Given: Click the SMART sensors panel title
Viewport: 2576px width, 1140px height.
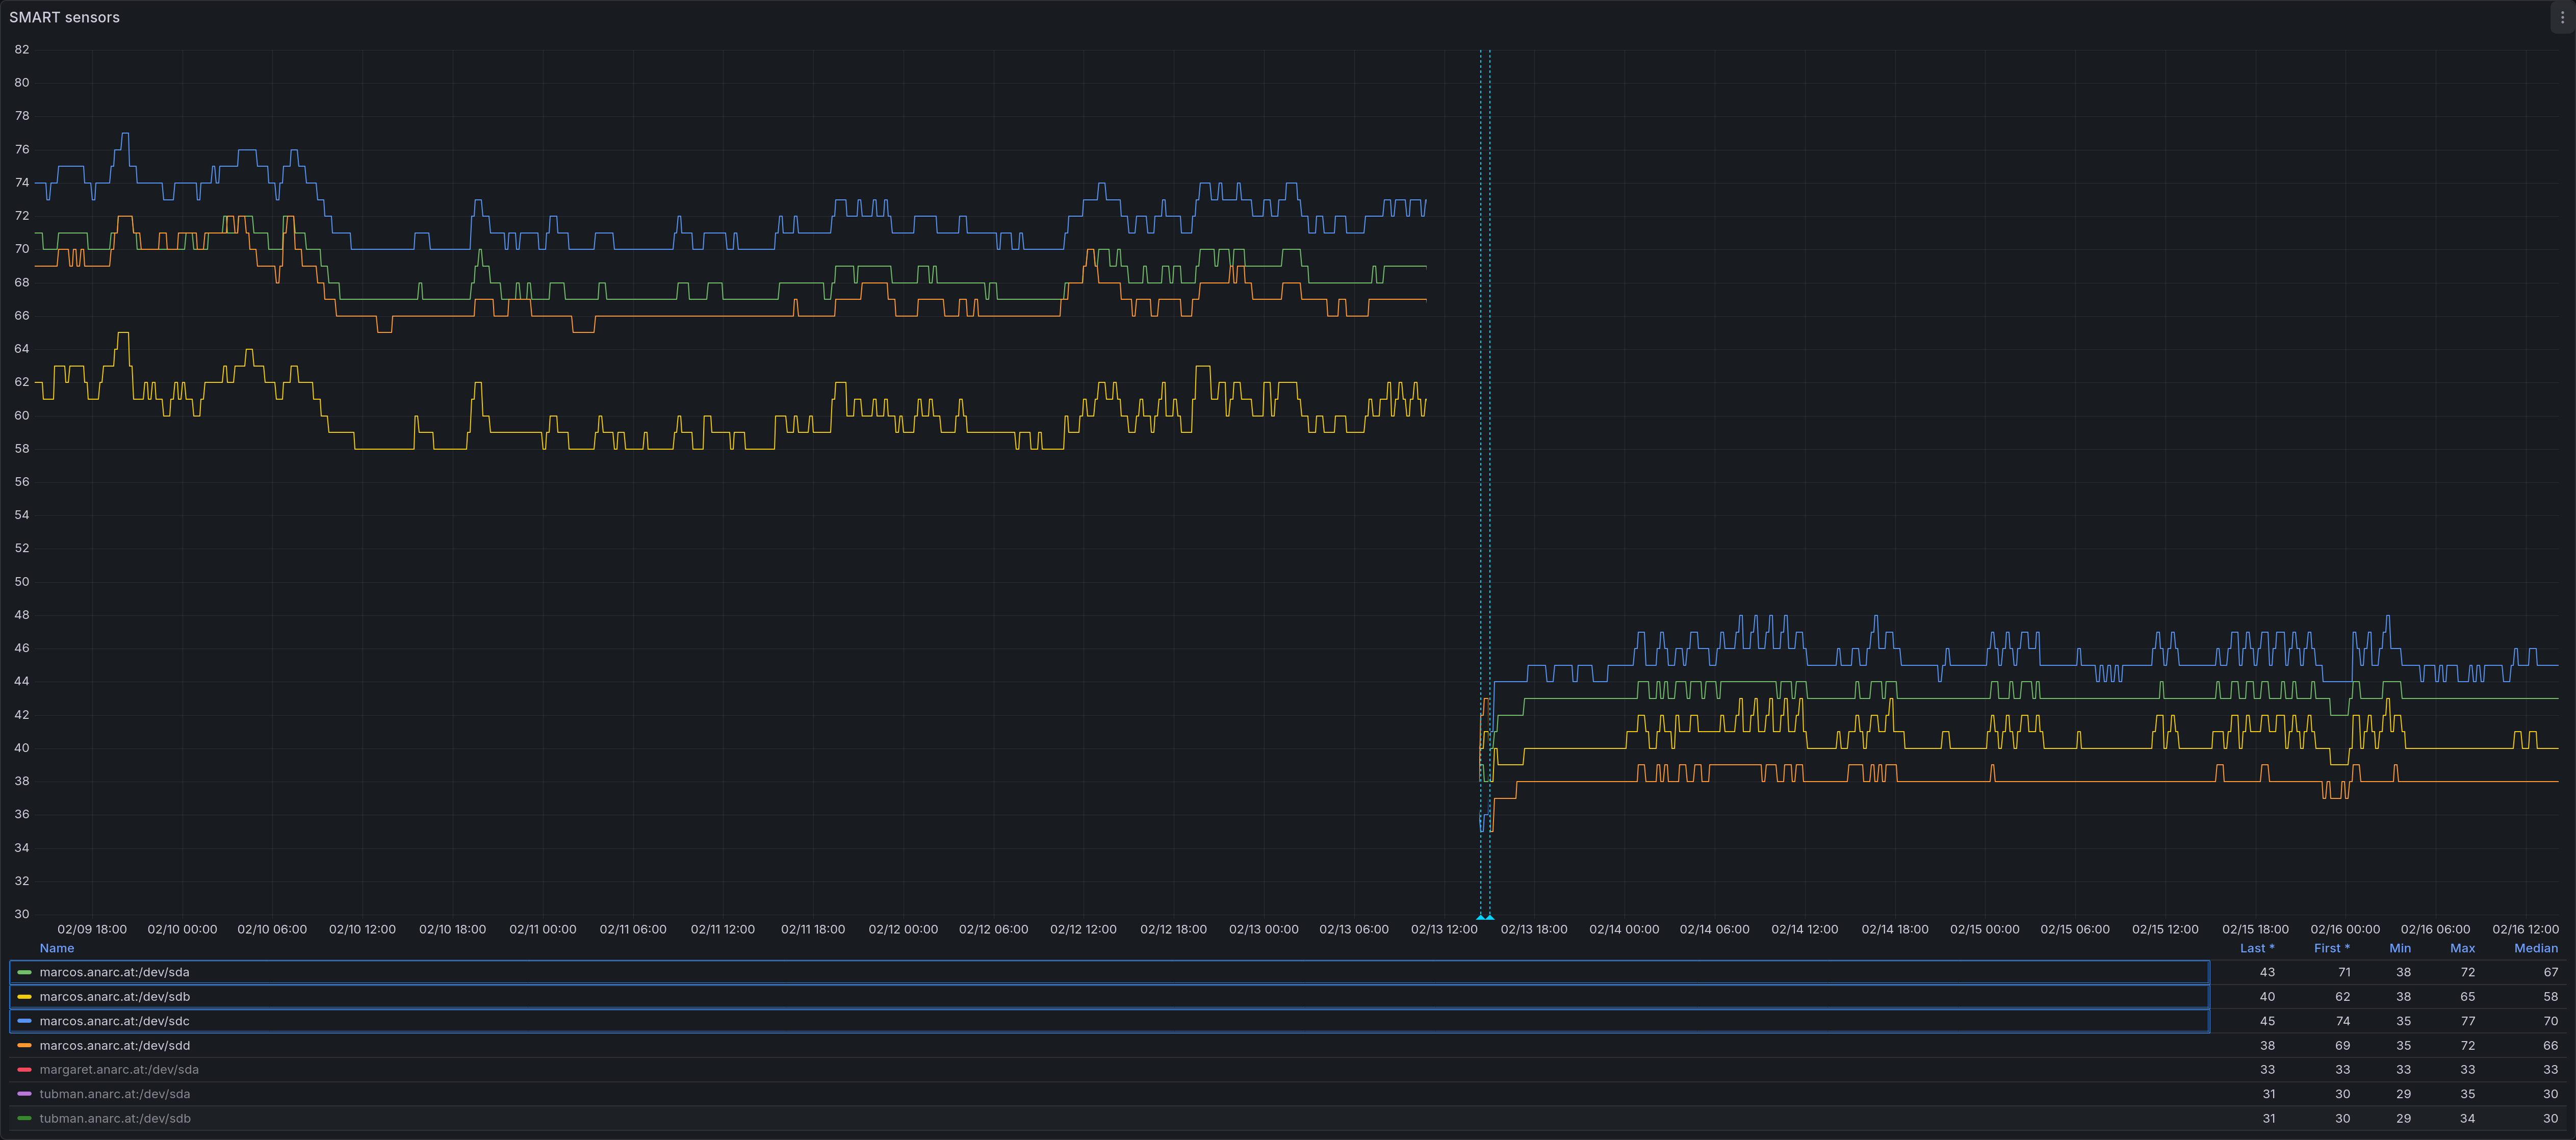Looking at the screenshot, I should click(64, 17).
